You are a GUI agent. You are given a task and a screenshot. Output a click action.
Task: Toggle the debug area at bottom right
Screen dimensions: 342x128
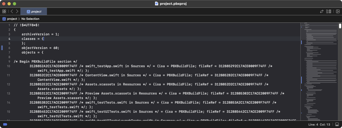pyautogui.click(x=337, y=125)
